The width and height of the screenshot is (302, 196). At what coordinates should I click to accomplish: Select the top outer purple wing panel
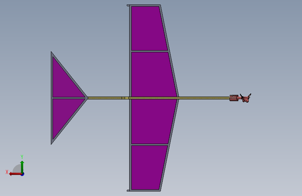[148, 28]
